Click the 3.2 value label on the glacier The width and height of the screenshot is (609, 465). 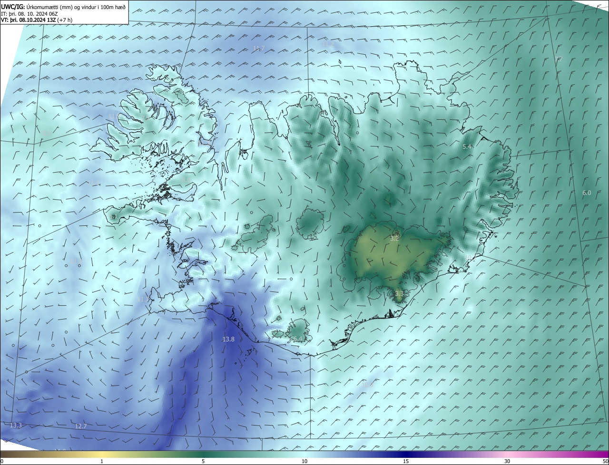coord(394,238)
